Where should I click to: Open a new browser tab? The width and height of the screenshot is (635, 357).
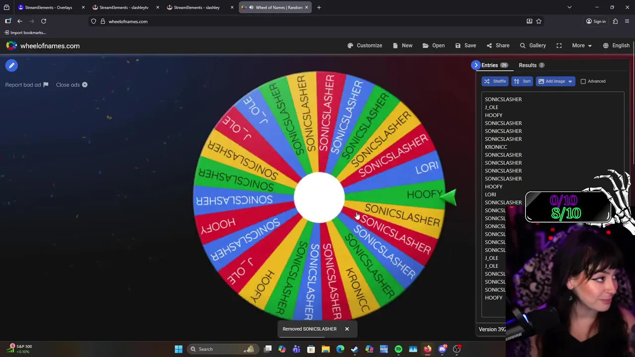pos(319,7)
